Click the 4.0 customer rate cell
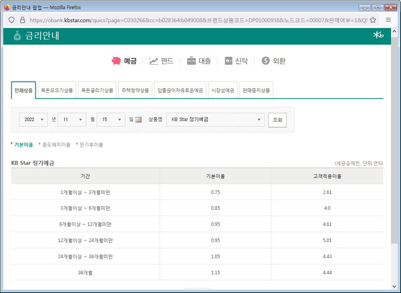The width and height of the screenshot is (401, 293). tap(327, 208)
